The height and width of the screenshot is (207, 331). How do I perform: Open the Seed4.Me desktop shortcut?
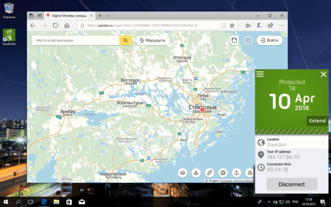point(9,37)
